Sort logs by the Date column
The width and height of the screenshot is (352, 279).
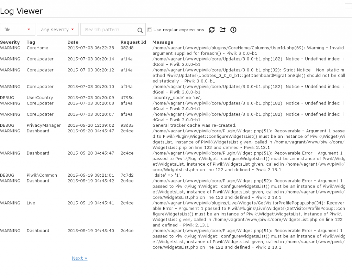pos(73,42)
